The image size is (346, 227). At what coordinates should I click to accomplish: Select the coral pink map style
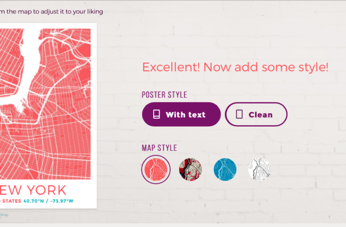pos(155,170)
